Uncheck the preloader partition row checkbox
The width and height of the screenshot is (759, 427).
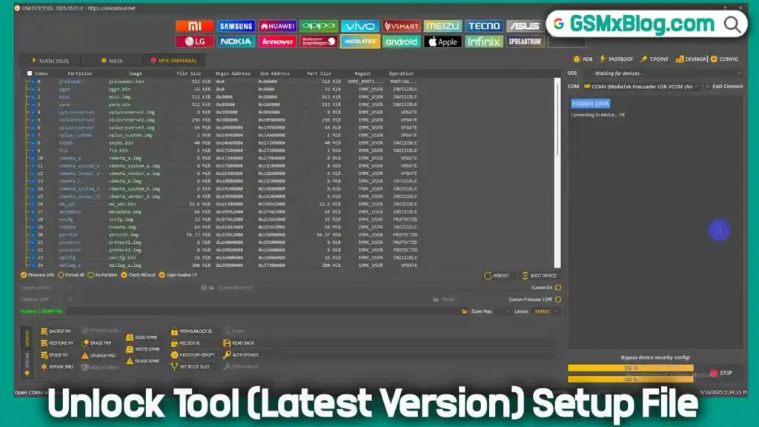(33, 82)
